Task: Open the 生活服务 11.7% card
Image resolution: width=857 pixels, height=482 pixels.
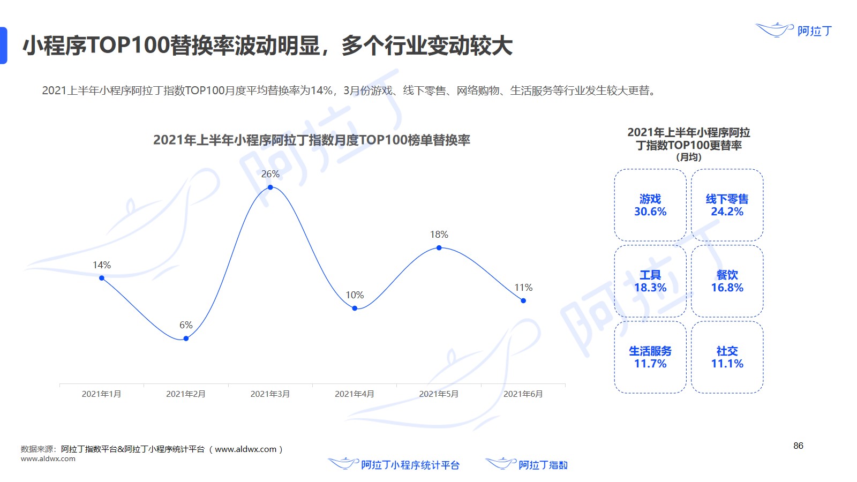Action: (x=650, y=358)
